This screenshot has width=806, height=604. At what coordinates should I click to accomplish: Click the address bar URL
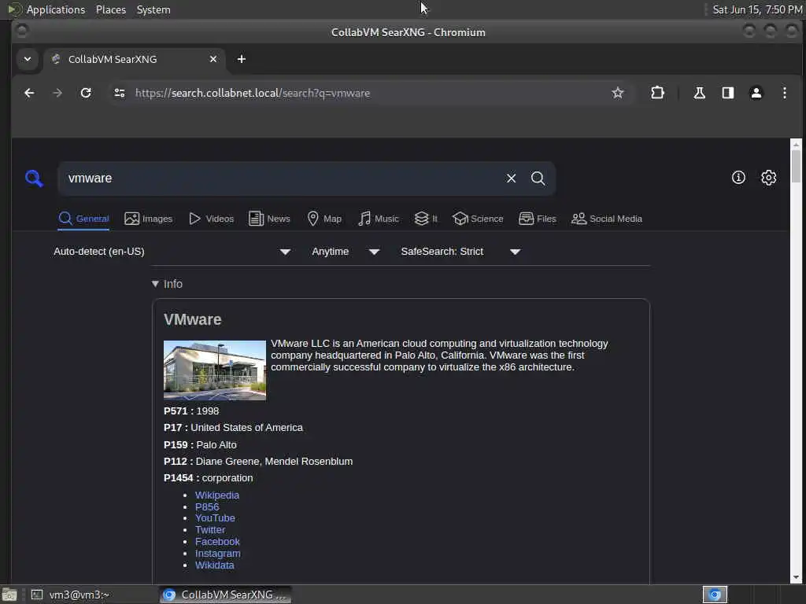tap(253, 93)
